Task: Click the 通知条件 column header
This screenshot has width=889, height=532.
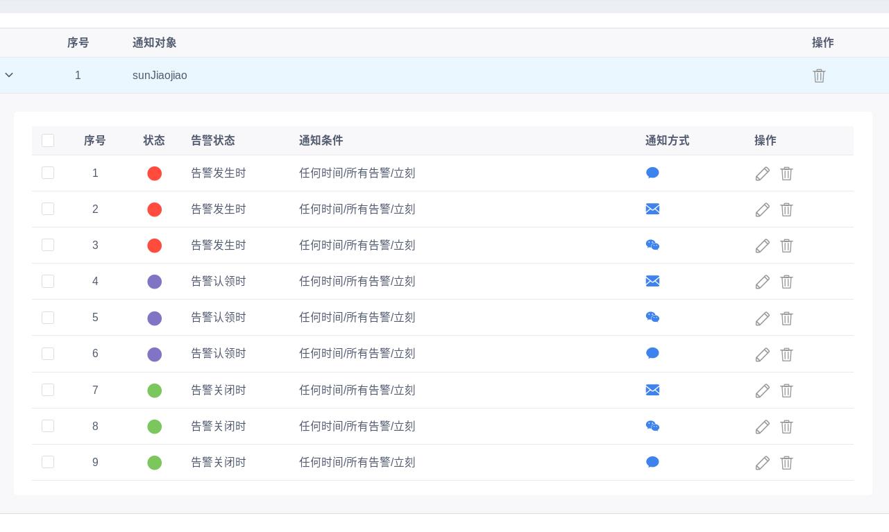Action: tap(321, 140)
